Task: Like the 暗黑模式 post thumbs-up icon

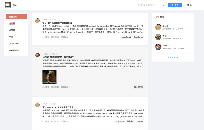Action: pos(43,121)
